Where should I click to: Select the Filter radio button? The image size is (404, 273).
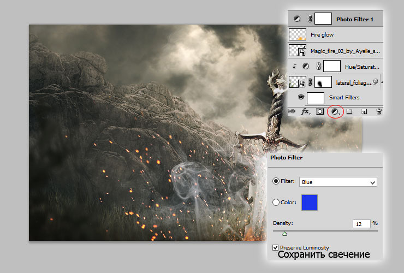pos(276,181)
